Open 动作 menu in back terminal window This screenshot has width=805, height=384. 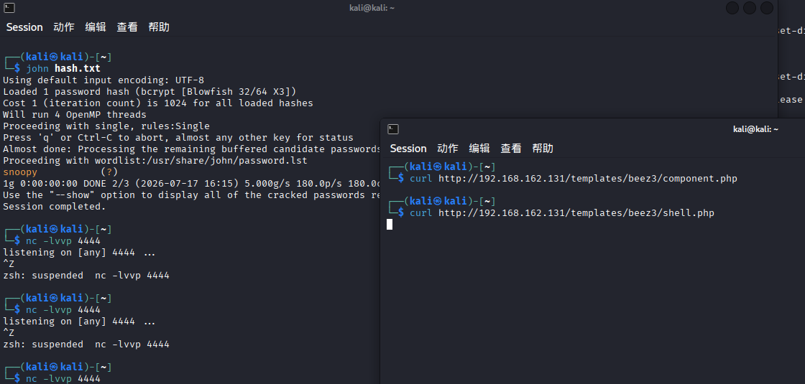click(64, 27)
